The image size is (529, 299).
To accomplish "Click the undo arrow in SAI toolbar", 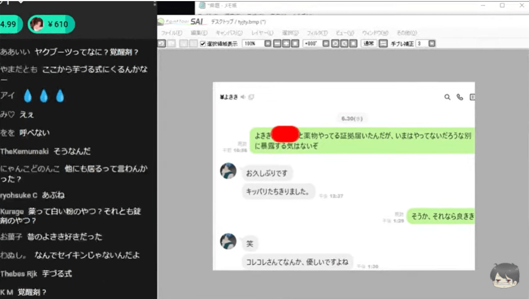I will pos(161,43).
